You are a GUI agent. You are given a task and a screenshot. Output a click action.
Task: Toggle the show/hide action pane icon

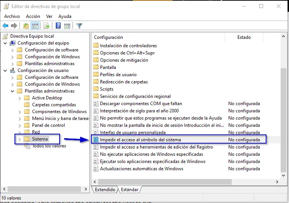click(67, 26)
